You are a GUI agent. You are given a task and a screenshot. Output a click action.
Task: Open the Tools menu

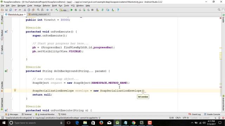coord(66,6)
